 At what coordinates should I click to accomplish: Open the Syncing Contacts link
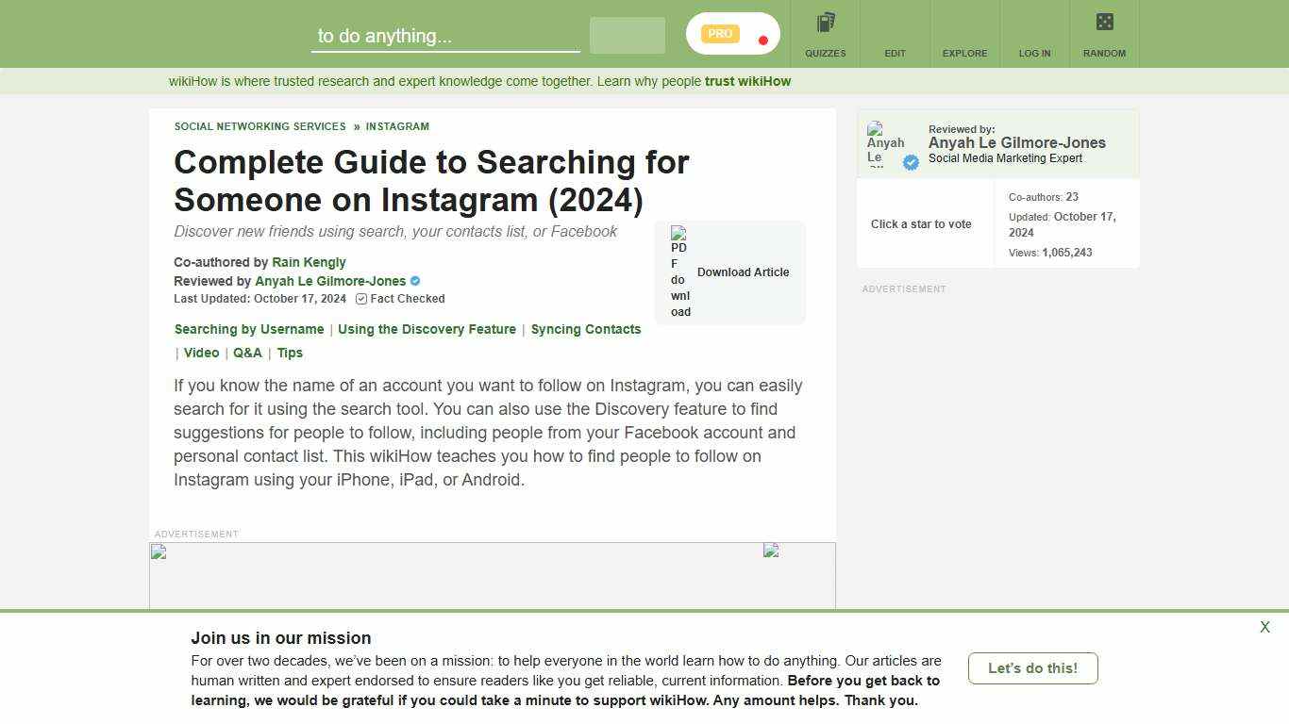click(586, 329)
